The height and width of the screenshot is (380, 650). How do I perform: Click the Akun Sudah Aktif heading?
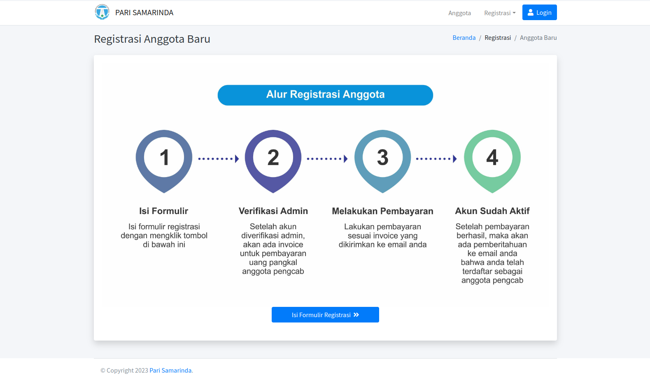(492, 211)
